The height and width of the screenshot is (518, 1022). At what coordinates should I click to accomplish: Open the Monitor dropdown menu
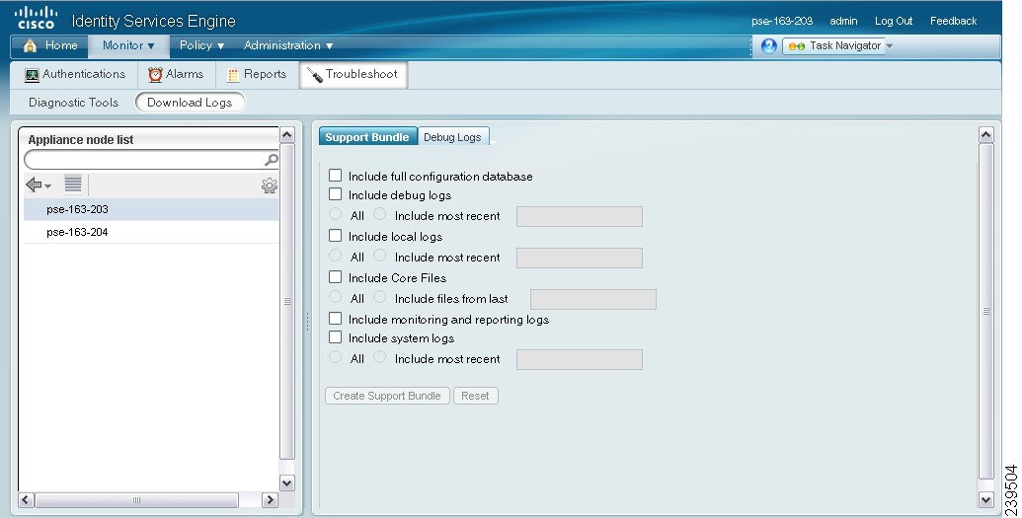(x=128, y=45)
